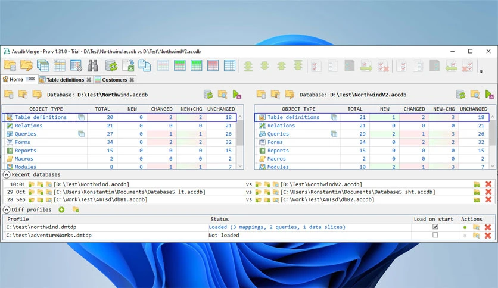Click the export to Excel toolbar icon
Image resolution: width=498 pixels, height=288 pixels.
click(x=128, y=65)
